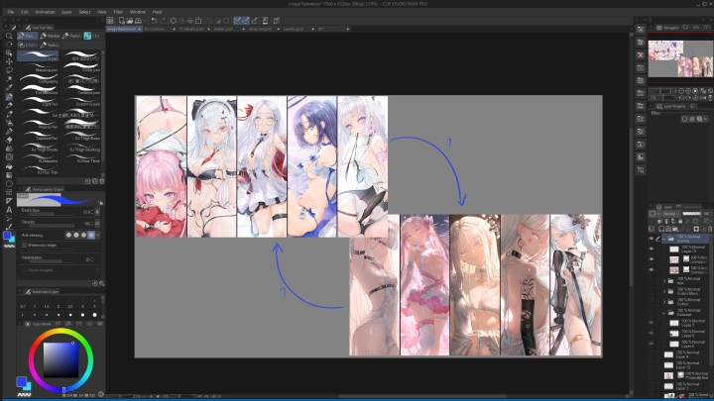Image resolution: width=714 pixels, height=401 pixels.
Task: Collapse the Concept layer folder
Action: click(x=663, y=312)
